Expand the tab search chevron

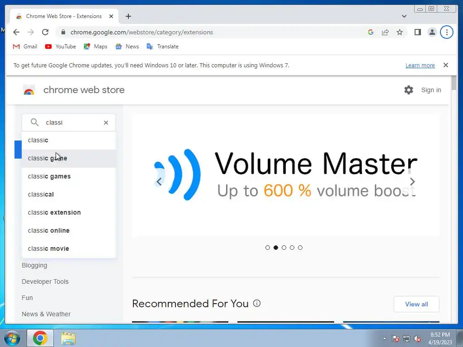[x=404, y=16]
